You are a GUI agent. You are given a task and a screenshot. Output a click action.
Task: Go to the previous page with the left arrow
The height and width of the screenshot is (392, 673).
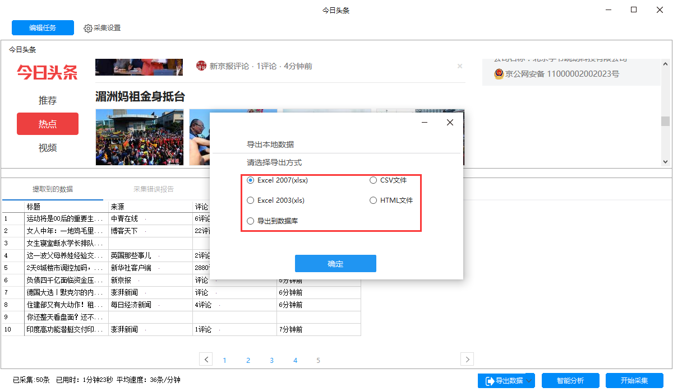point(206,360)
